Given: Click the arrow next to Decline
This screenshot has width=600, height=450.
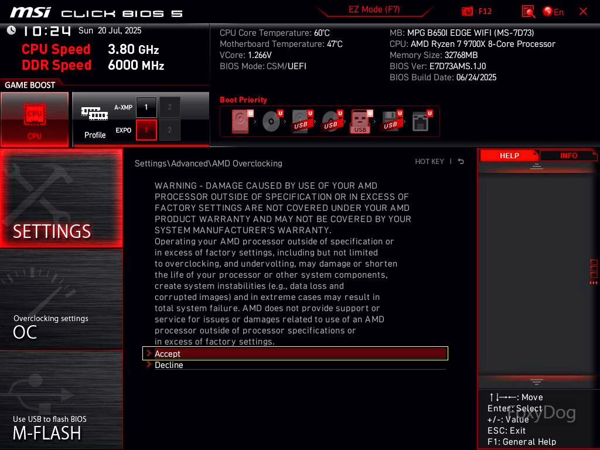Looking at the screenshot, I should 149,364.
